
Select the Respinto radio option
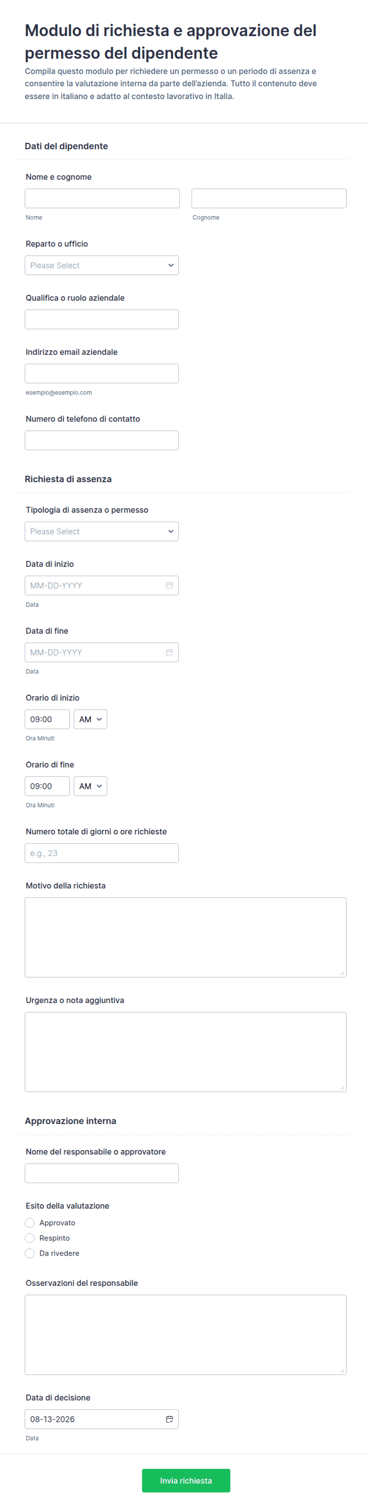pos(30,1238)
